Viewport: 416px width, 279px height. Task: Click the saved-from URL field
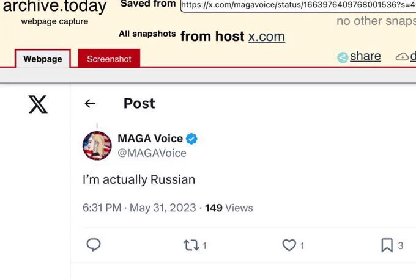(x=298, y=5)
